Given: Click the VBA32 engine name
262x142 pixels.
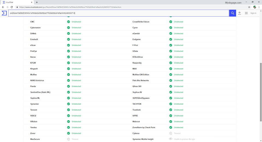Looking at the screenshot, I should coord(33,116).
